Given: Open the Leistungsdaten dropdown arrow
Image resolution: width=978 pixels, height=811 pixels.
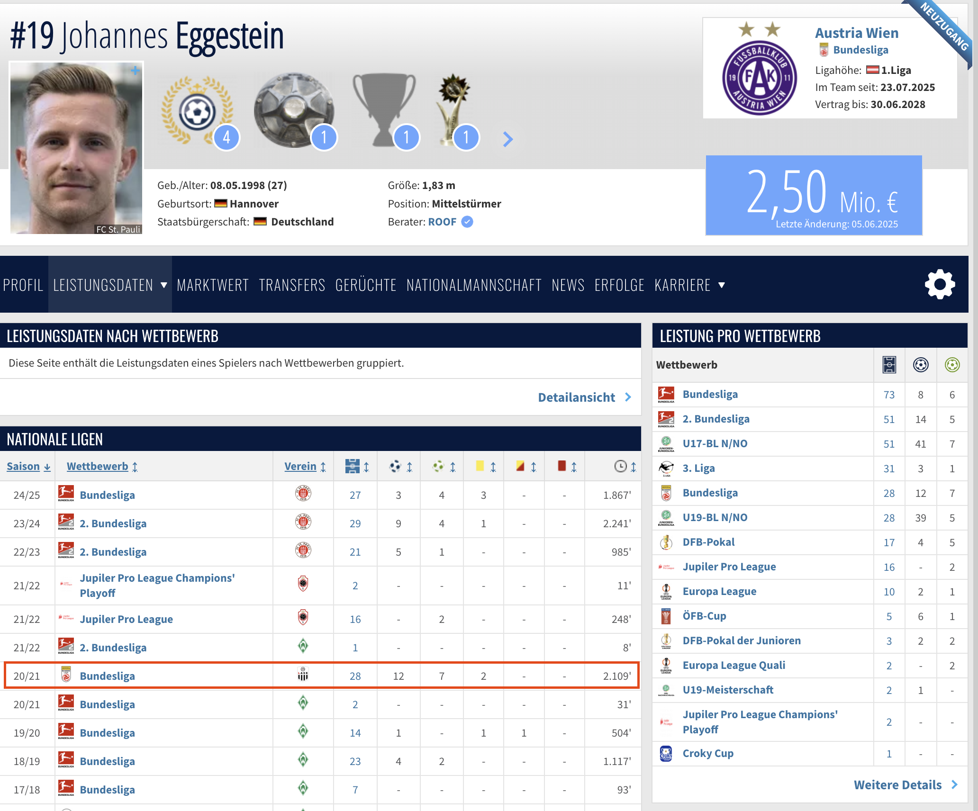Looking at the screenshot, I should [164, 285].
